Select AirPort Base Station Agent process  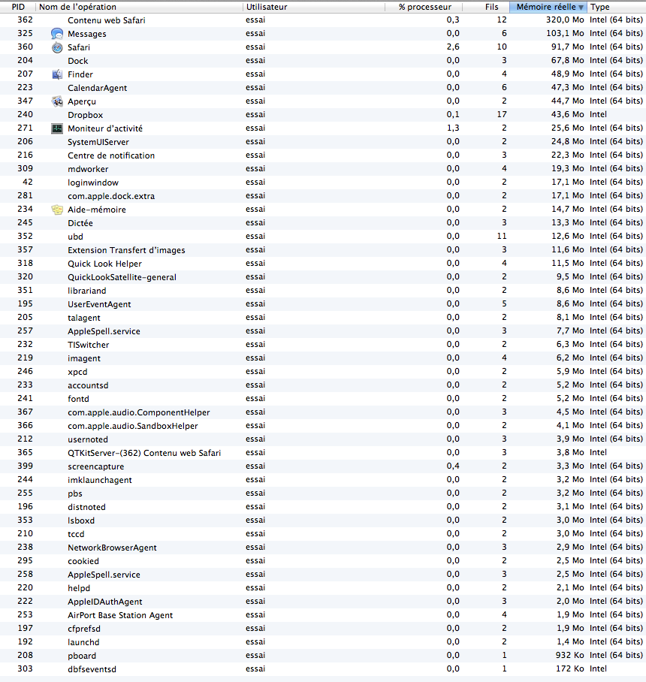pos(323,615)
